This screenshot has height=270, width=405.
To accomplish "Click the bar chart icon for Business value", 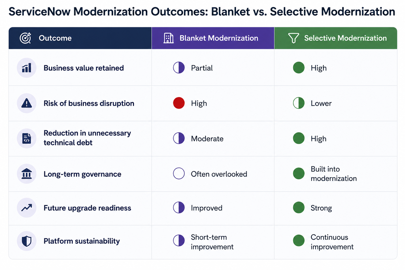I will [x=27, y=68].
